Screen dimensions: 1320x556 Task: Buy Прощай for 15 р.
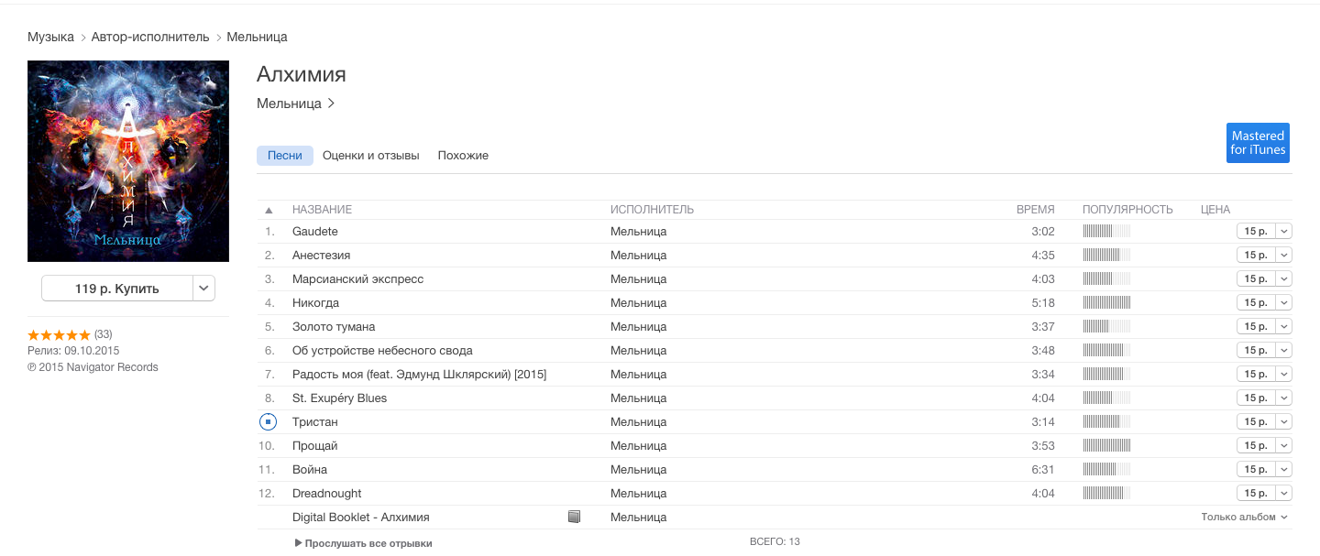coord(1256,445)
